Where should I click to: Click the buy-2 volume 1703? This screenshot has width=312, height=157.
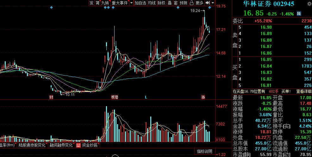pyautogui.click(x=307, y=66)
